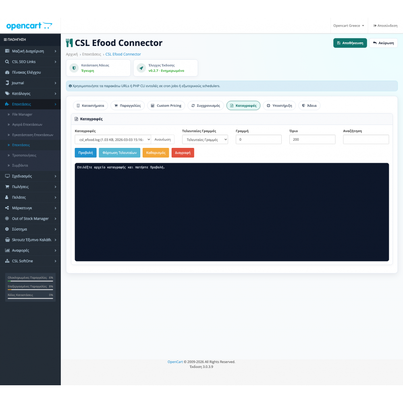Screen dimensions: 403x403
Task: Expand the Κατάλογος menu chevron
Action: coord(55,93)
